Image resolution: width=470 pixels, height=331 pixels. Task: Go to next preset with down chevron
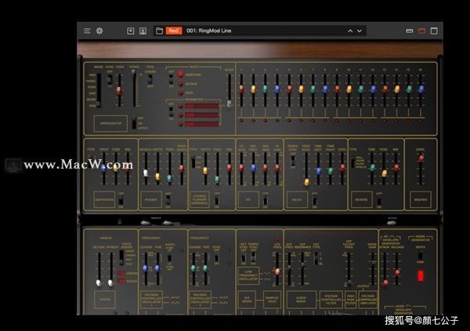360,31
